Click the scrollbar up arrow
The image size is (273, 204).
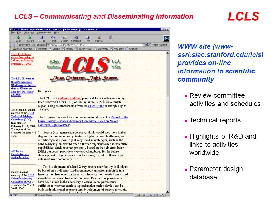[168, 52]
